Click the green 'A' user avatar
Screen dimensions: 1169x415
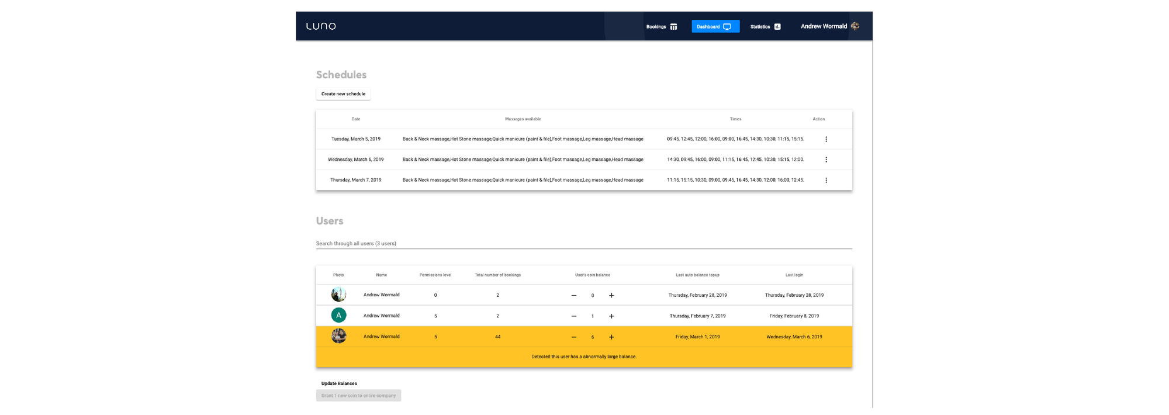(x=338, y=315)
